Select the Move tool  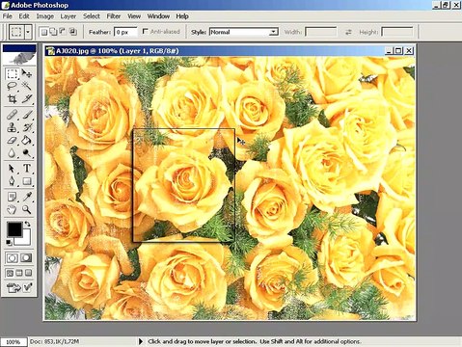[27, 73]
